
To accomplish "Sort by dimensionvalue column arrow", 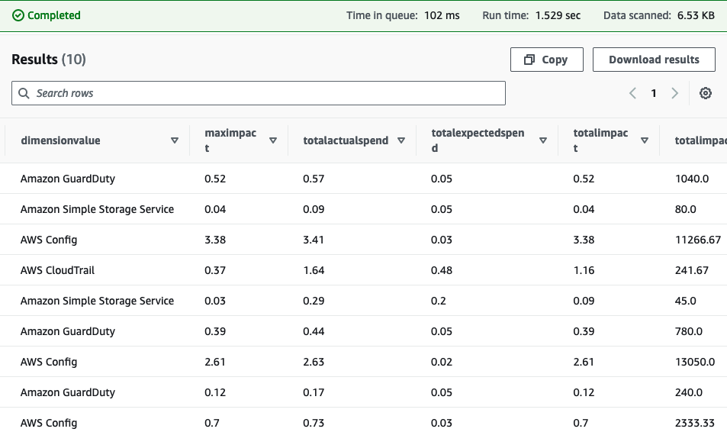I will [175, 140].
